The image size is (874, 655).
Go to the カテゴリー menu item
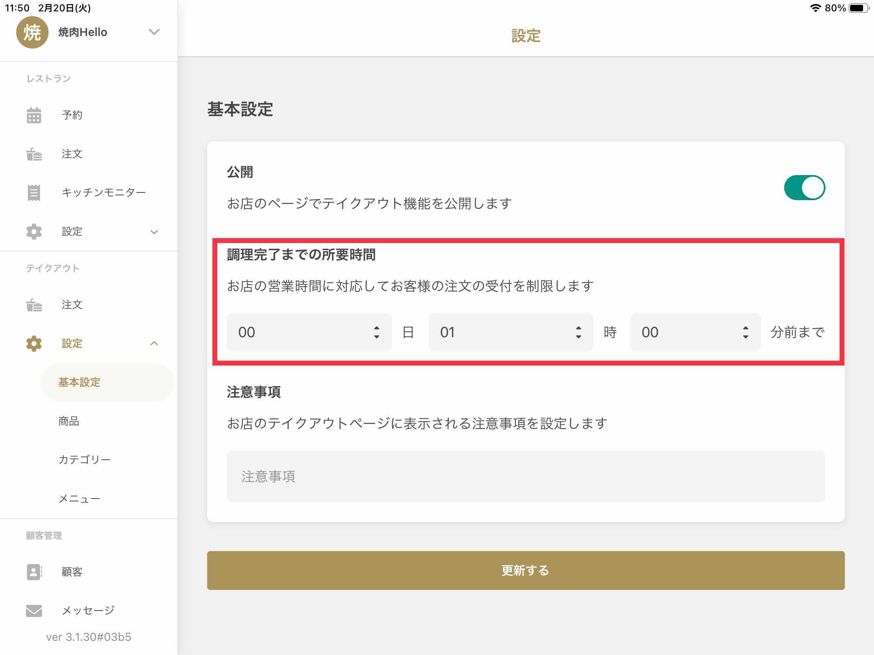85,460
